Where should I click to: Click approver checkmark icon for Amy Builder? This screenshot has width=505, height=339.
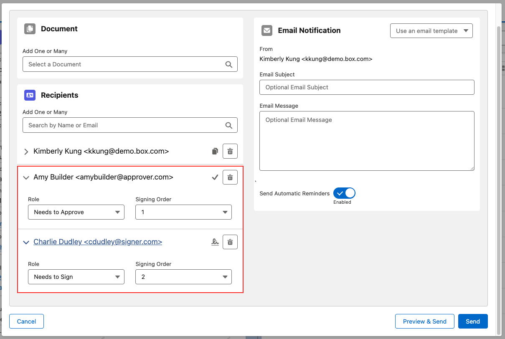point(215,177)
